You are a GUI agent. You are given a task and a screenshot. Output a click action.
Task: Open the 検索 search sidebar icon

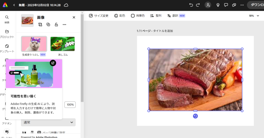[7, 19]
